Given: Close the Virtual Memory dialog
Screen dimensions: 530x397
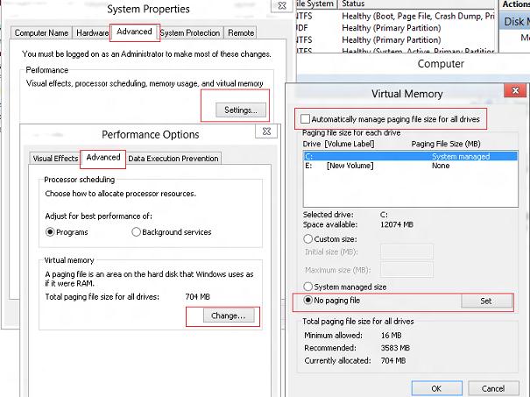Looking at the screenshot, I should click(x=515, y=90).
